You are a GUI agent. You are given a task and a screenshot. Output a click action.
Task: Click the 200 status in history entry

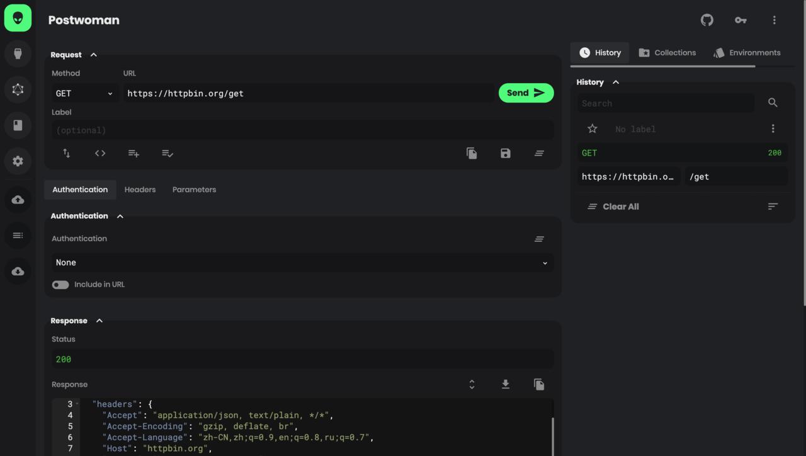pos(775,153)
